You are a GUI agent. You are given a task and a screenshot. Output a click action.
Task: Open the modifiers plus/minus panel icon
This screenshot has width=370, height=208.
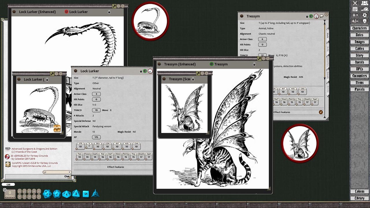coord(355,21)
